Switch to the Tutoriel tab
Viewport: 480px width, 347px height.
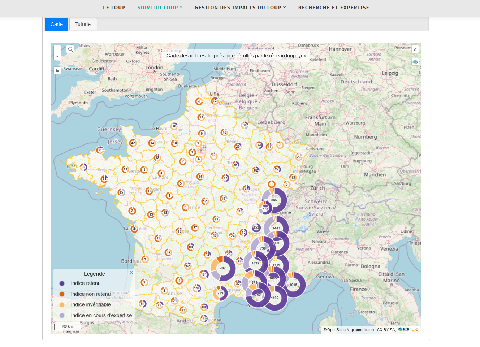tap(83, 24)
